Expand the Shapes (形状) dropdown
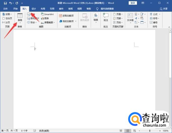The height and width of the screenshot is (133, 172). point(32,22)
